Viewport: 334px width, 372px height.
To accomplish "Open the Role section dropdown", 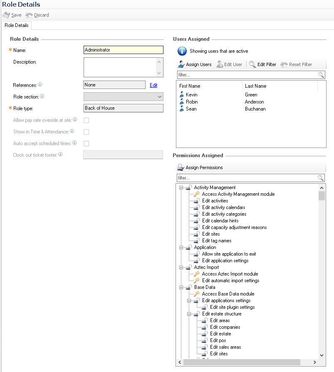I will [160, 96].
